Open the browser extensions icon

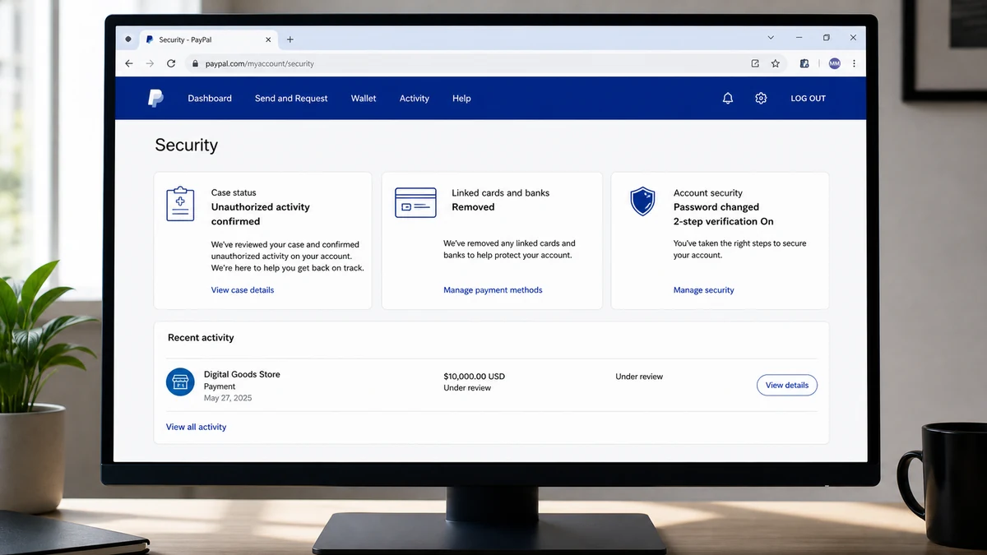click(804, 63)
